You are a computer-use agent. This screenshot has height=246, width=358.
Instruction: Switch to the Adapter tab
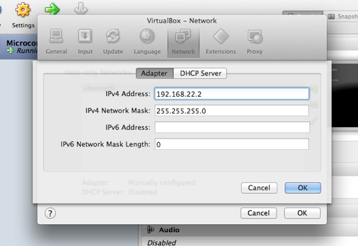point(154,74)
